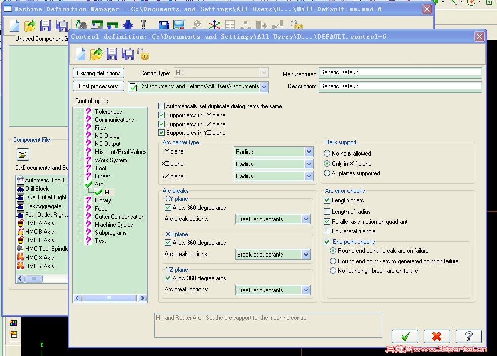Click left arrow of Component File list scrollbar
Viewport: 497px width, 356px height.
[x=20, y=278]
